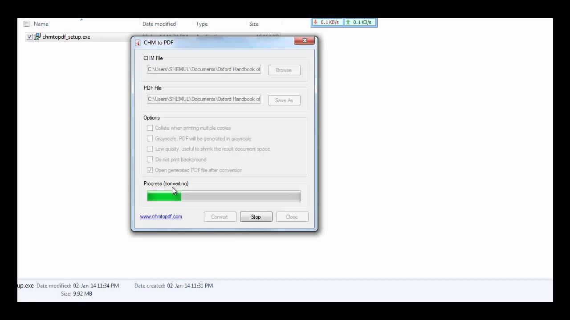The image size is (570, 320).
Task: Click the CHM File path input field
Action: coord(204,69)
